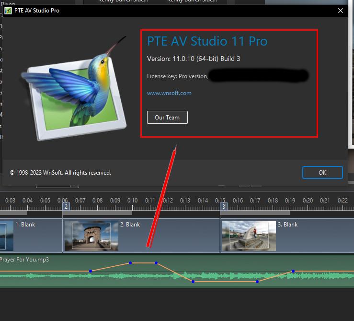Select the slide 2 marker flag on timeline
Viewport: 354px width, 321px height.
66,206
